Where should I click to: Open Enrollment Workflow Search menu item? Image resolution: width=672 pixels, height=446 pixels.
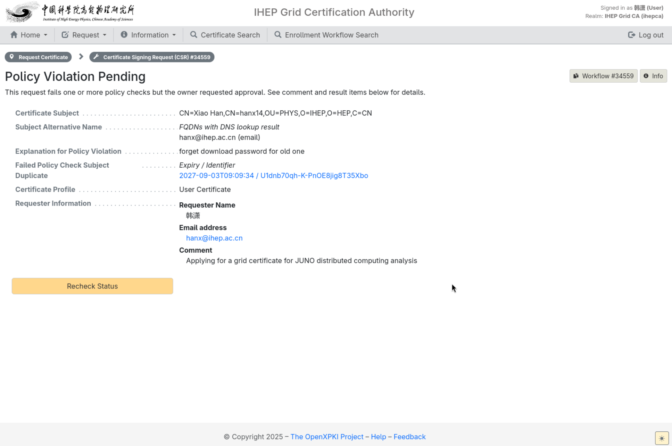pos(326,35)
